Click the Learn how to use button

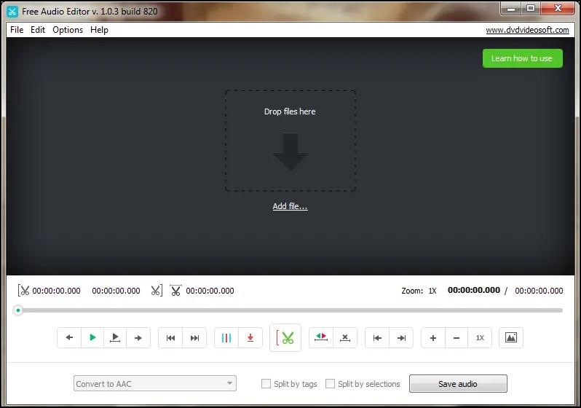(x=523, y=58)
